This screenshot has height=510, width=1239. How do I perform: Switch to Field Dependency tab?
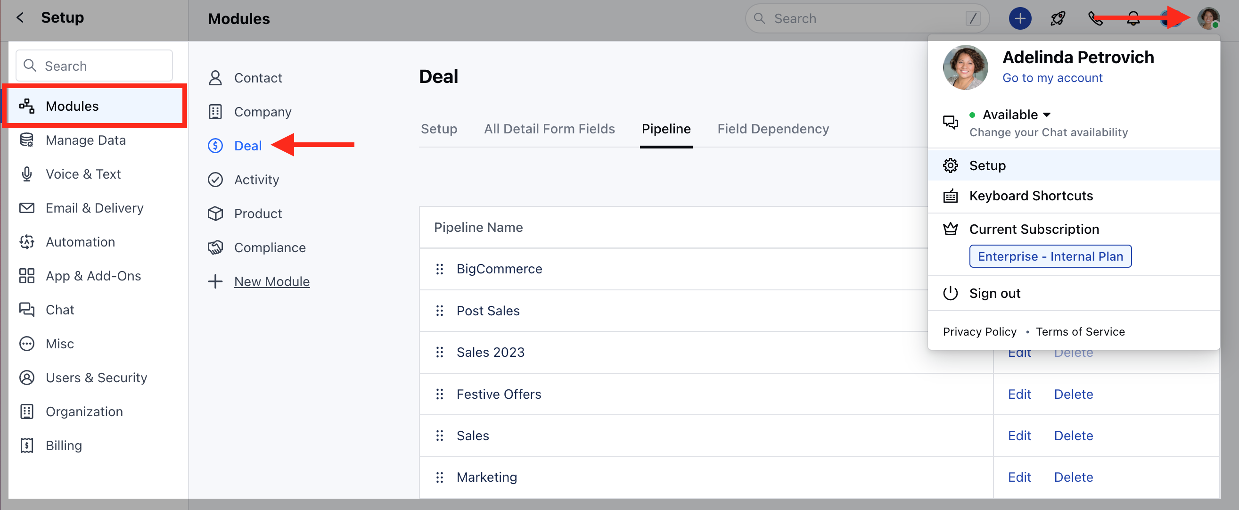(773, 129)
